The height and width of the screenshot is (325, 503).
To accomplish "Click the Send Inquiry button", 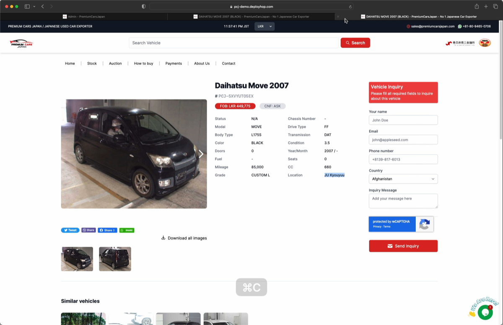I will pyautogui.click(x=403, y=246).
